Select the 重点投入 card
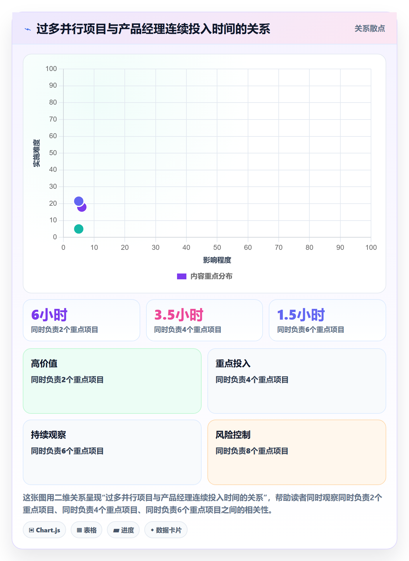 pyautogui.click(x=297, y=381)
